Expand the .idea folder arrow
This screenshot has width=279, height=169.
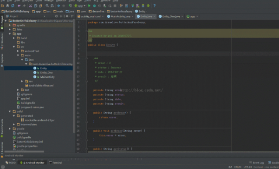10,29
